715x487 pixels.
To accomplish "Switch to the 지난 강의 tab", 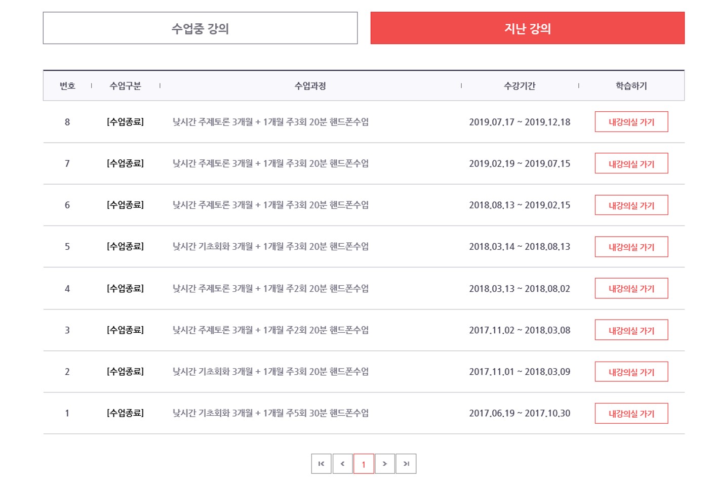I will (527, 28).
